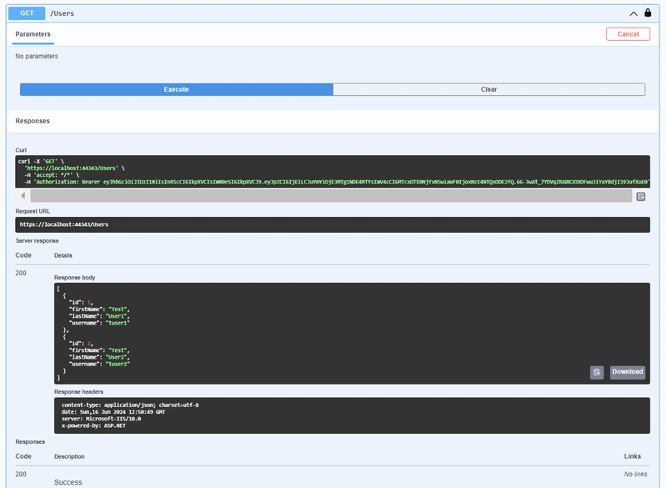The width and height of the screenshot is (667, 488).
Task: Click the authorization lock icon
Action: pos(648,13)
